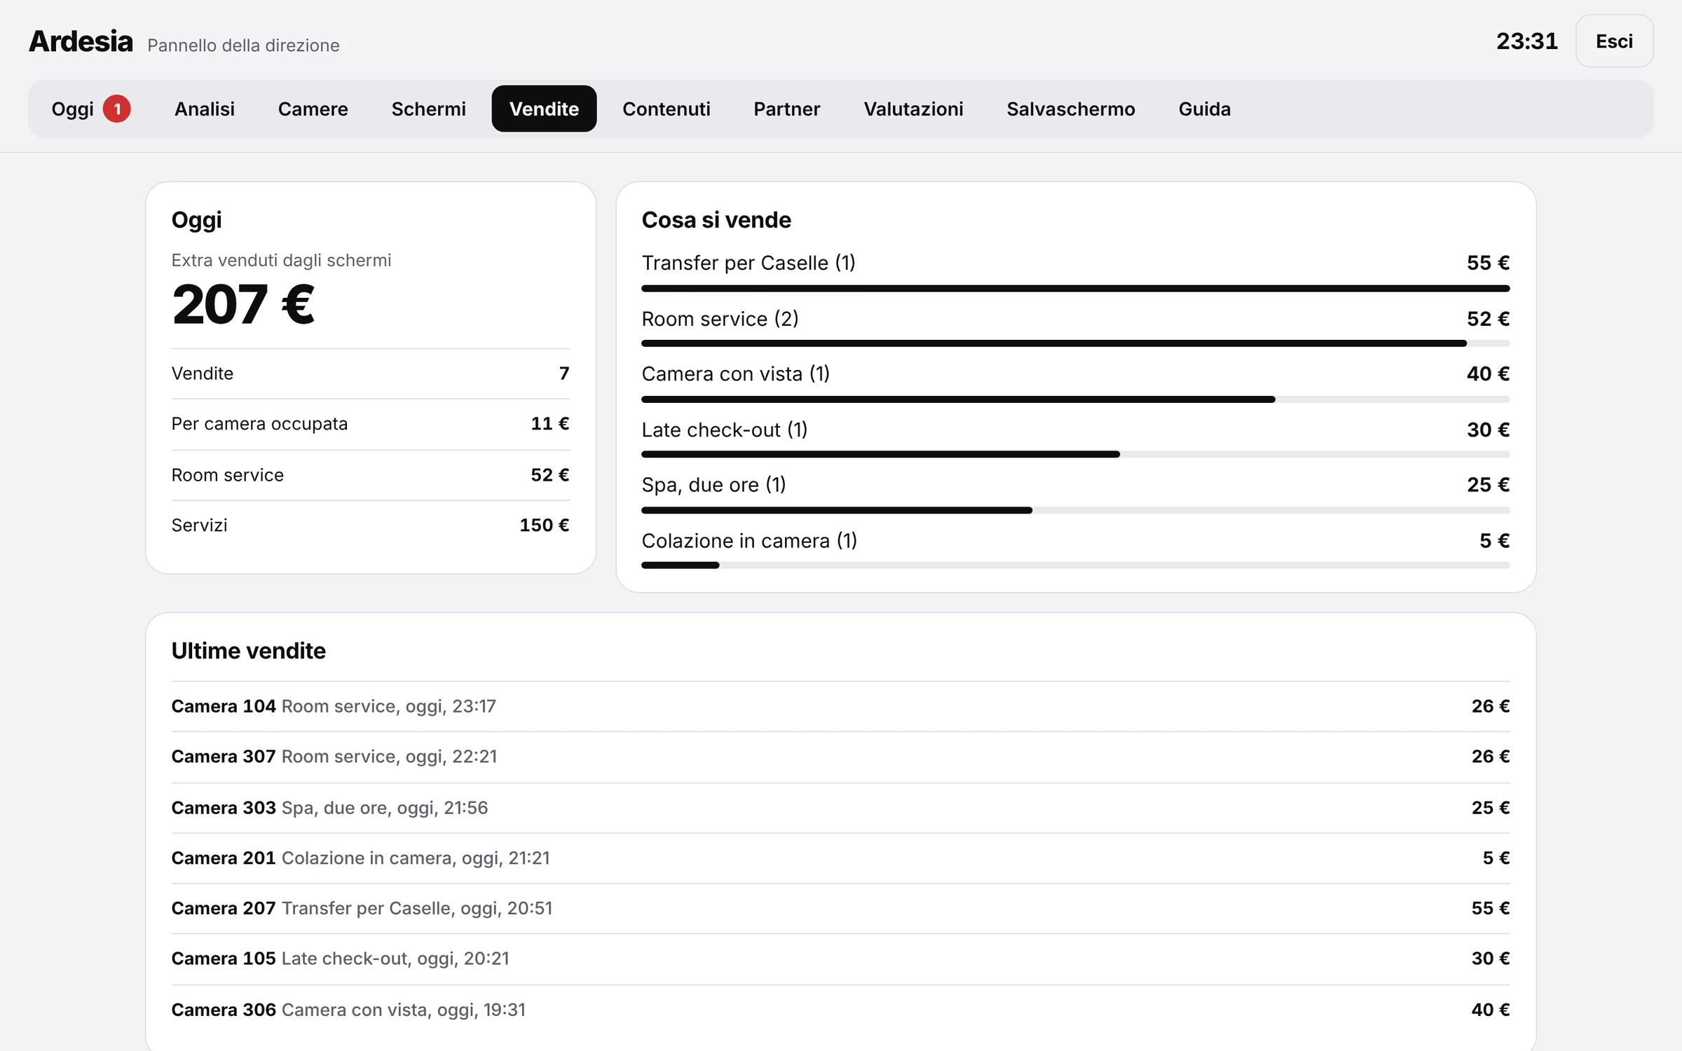Image resolution: width=1682 pixels, height=1051 pixels.
Task: Select the Camera 207 Transfer sale row
Action: coord(840,909)
